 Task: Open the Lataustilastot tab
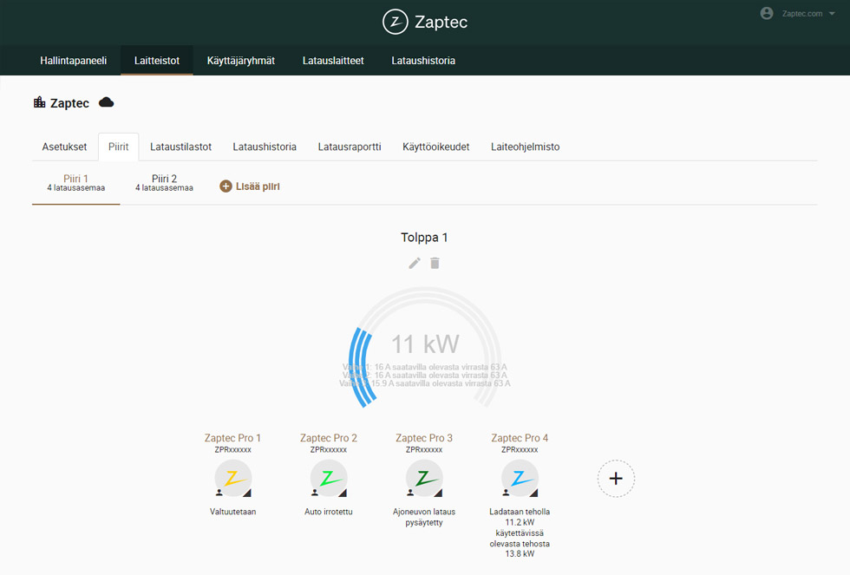pyautogui.click(x=180, y=147)
